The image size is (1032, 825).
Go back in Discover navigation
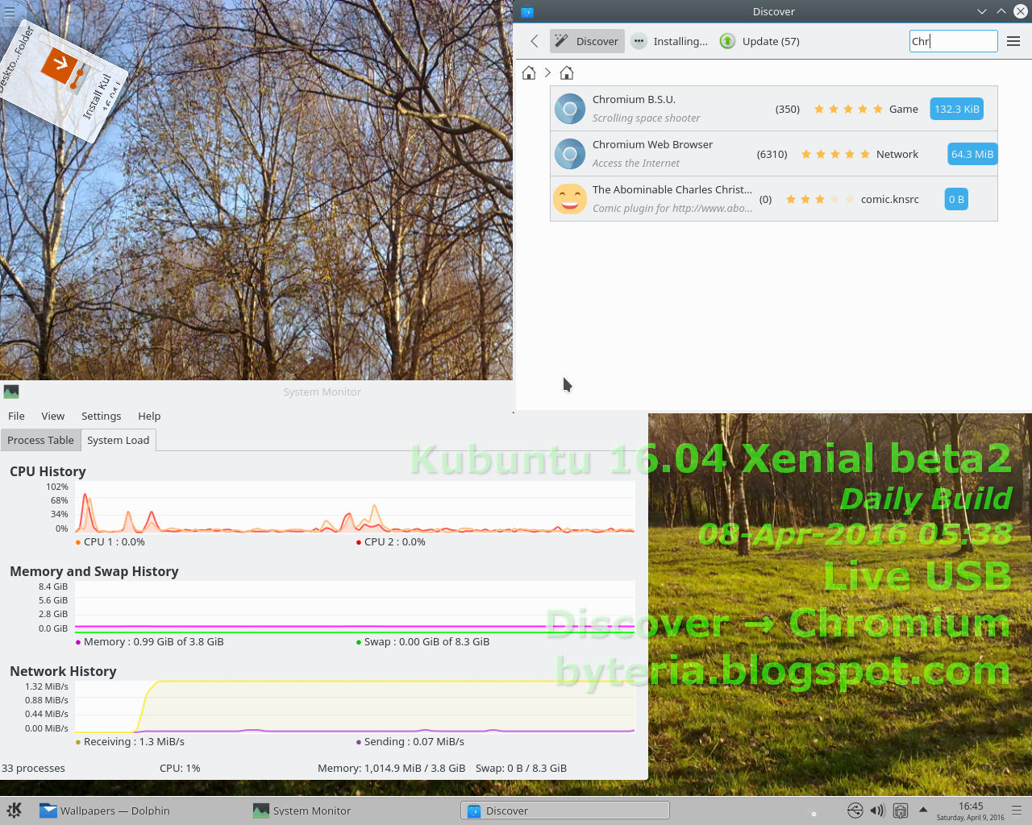534,41
